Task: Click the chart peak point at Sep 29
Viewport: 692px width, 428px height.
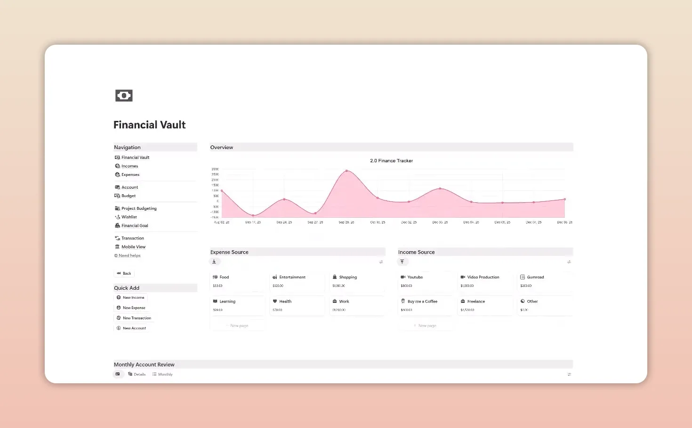Action: pyautogui.click(x=346, y=171)
